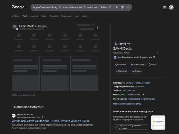Screen dimensions: 179x134
Task: Open the Prodotti tab
Action: [x=54, y=16]
